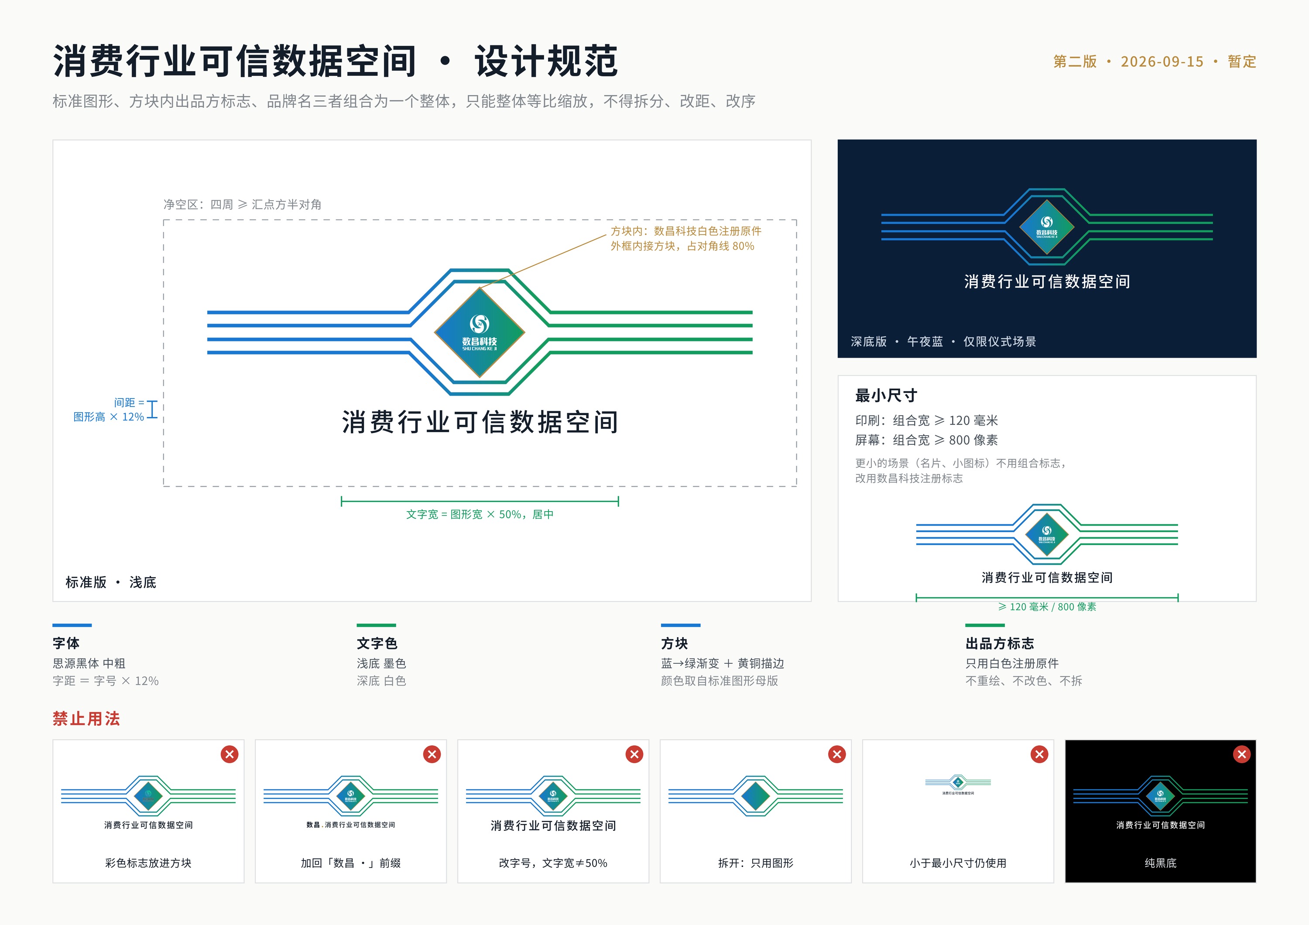Click the logo graphic in the '拆开：只用图形' card
The image size is (1309, 925).
[755, 795]
